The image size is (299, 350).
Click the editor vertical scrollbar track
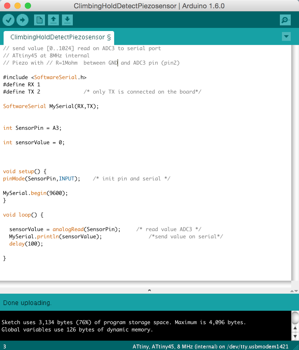(295, 163)
